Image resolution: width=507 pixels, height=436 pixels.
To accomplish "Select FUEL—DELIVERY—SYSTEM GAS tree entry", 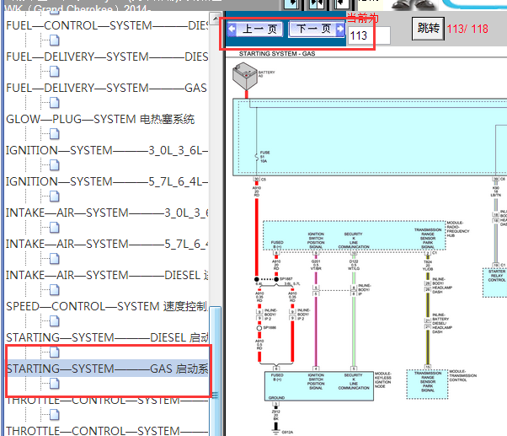I will coord(106,88).
